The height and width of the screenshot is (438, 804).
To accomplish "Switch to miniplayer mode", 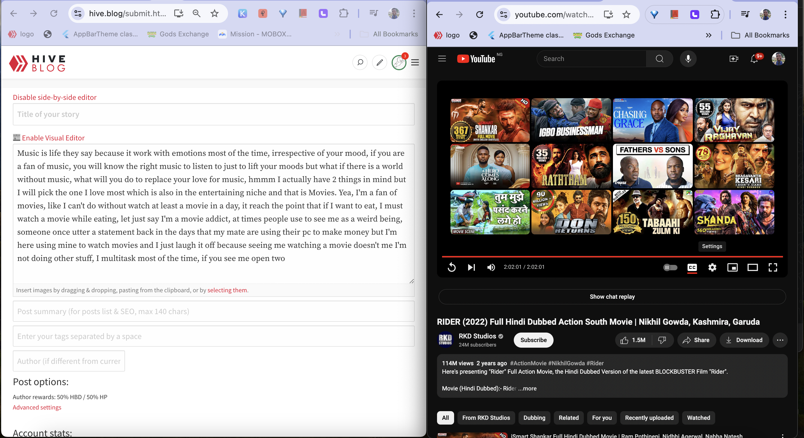I will (733, 267).
